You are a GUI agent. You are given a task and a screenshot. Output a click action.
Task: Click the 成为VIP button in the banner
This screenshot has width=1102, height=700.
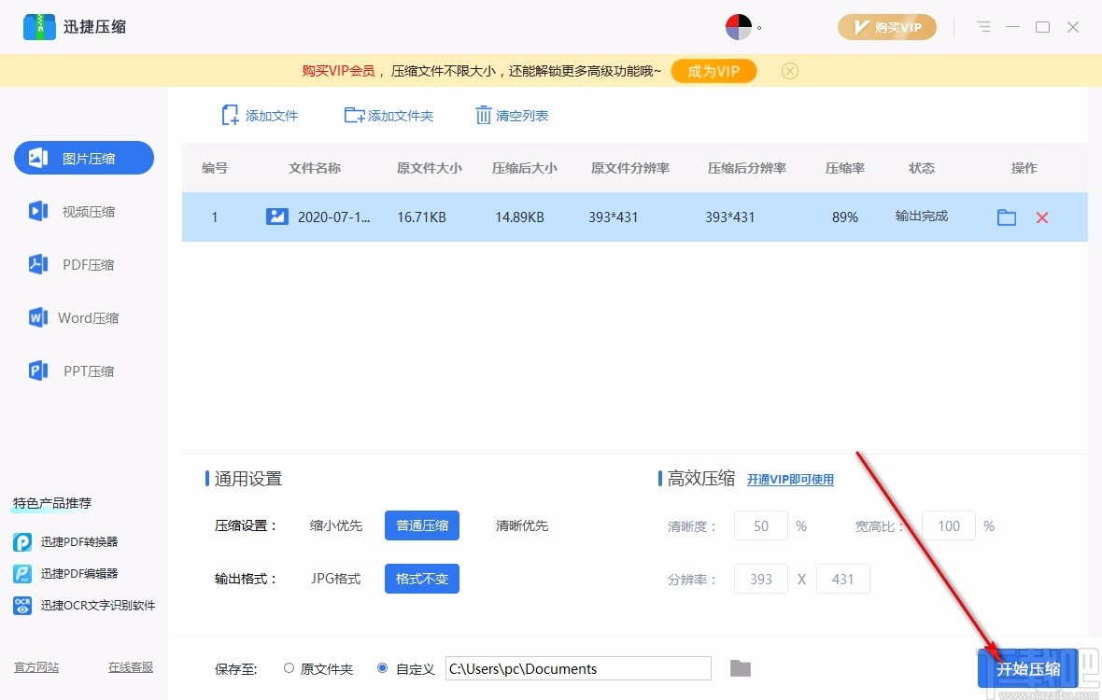(x=713, y=70)
